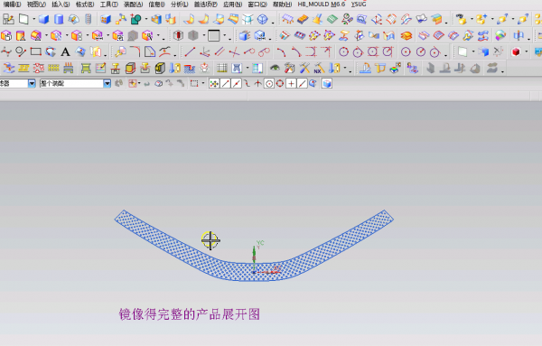The width and height of the screenshot is (542, 346).
Task: Open the selection type filter dropdown arrow
Action: (32, 83)
